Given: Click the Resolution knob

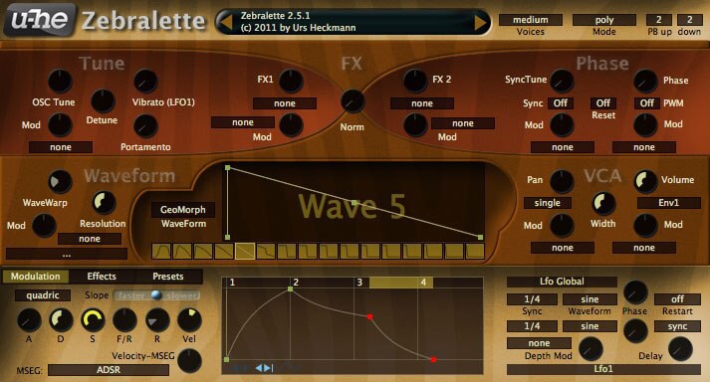Looking at the screenshot, I should pos(104,203).
